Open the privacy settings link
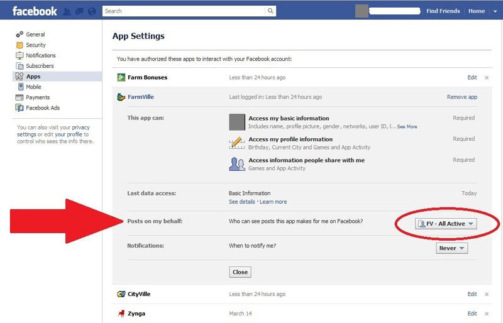This screenshot has height=323, width=503. (53, 131)
